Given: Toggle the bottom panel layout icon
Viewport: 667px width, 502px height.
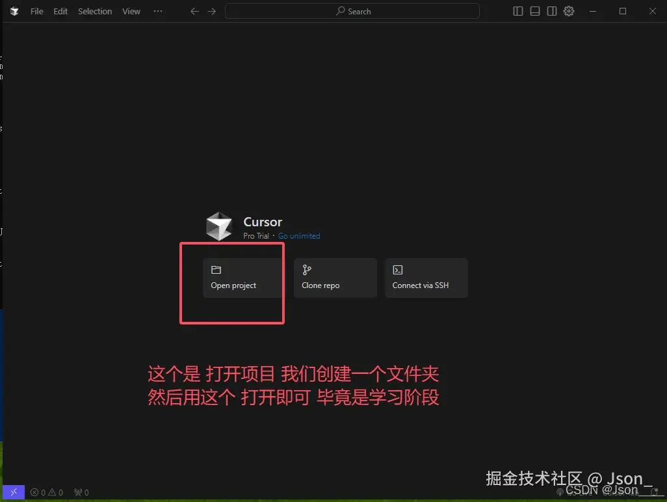Looking at the screenshot, I should (x=535, y=11).
